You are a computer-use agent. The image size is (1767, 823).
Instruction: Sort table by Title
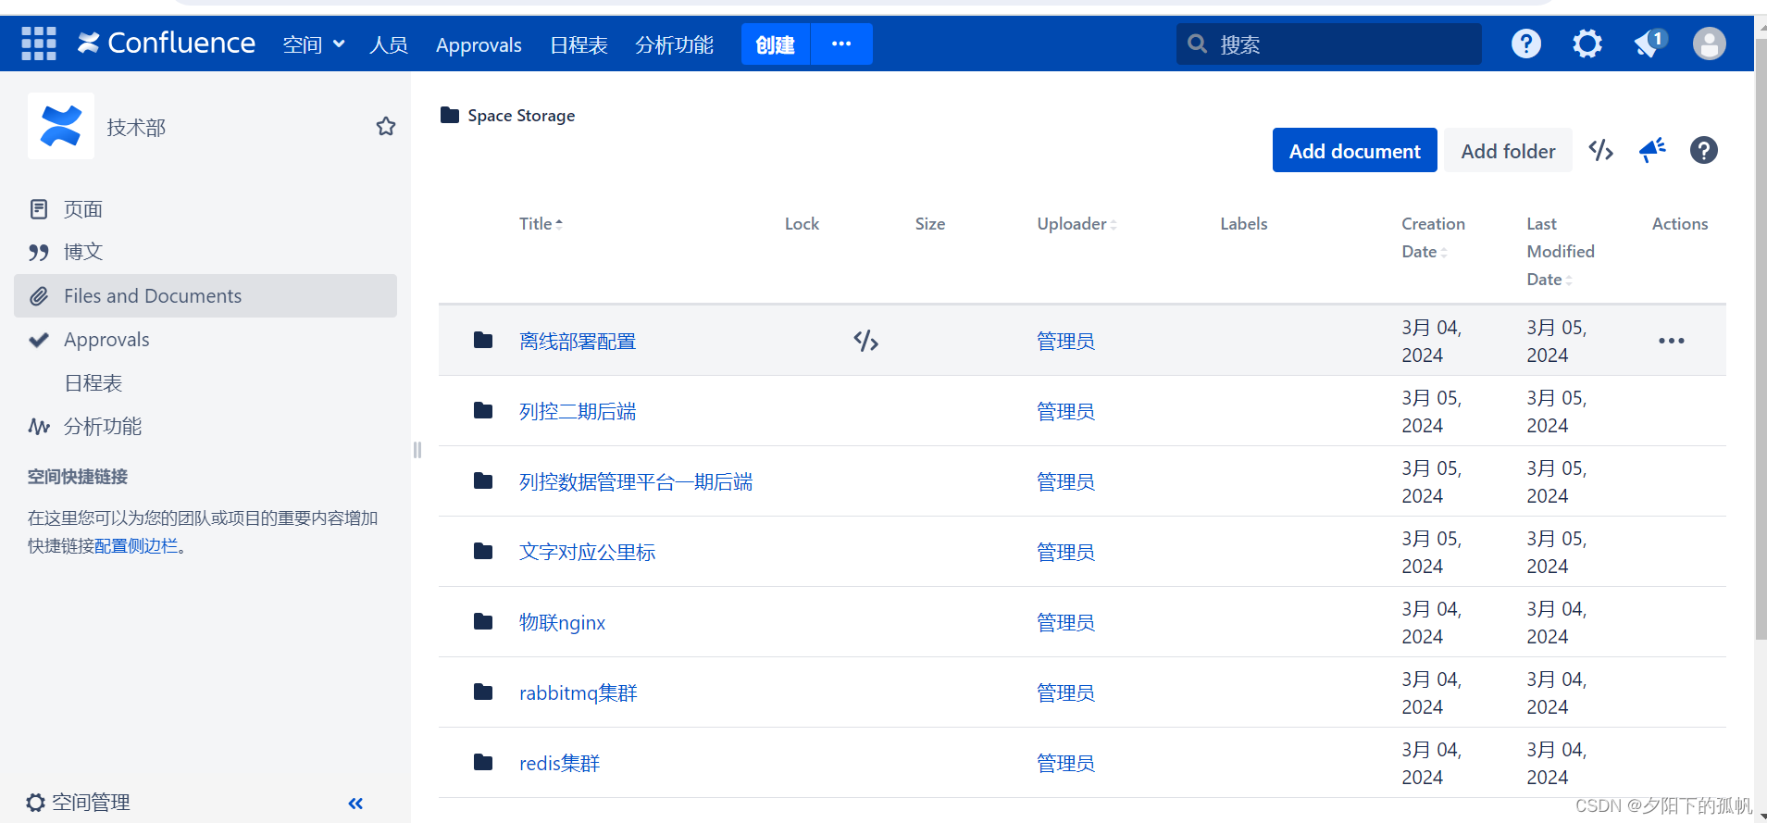pos(541,223)
